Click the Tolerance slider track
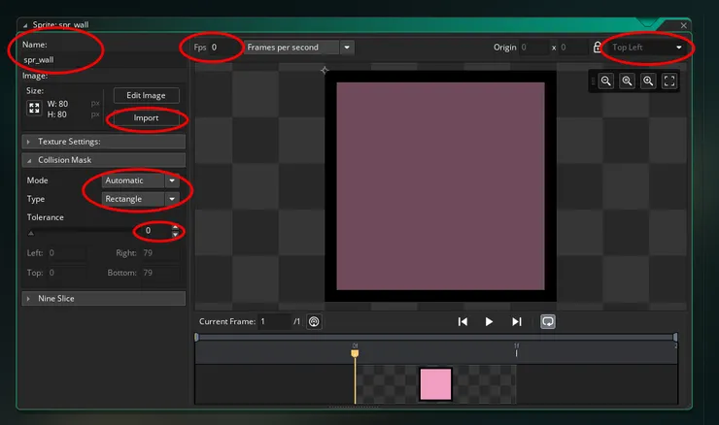 81,232
